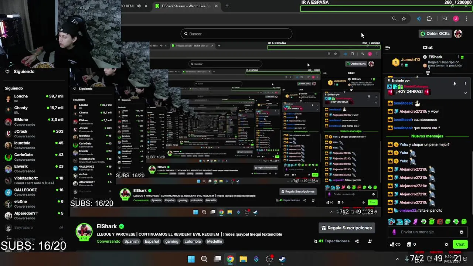473x266 pixels.
Task: Open the chat shop icon
Action: click(x=409, y=244)
